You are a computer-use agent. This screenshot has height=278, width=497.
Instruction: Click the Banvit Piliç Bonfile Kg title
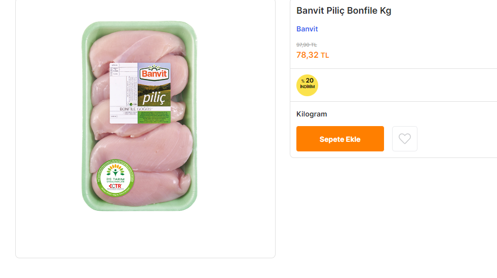343,11
